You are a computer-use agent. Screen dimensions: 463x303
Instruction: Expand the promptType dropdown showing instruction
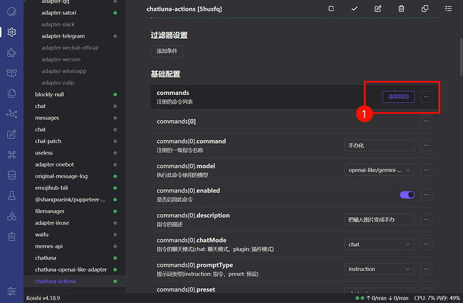(379, 269)
